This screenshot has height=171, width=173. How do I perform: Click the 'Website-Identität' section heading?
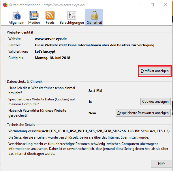pos(20,32)
